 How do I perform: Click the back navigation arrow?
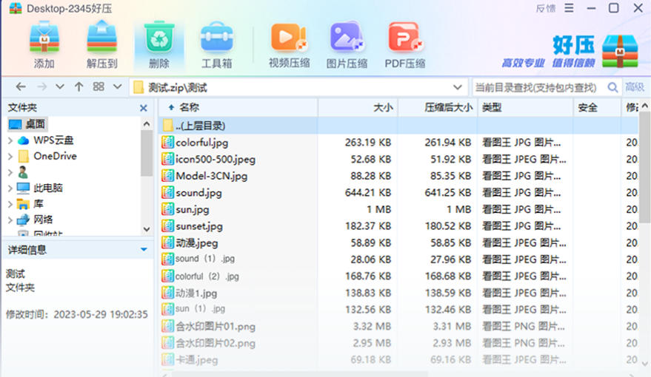pos(21,87)
